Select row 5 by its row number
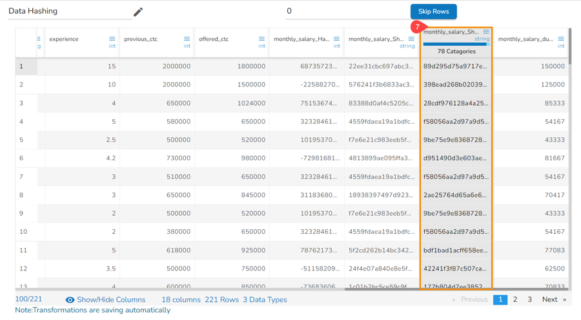The image size is (581, 320). click(21, 140)
